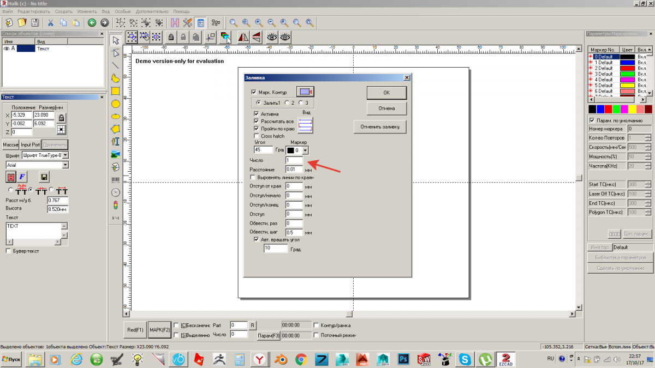Open the Файл menu
Viewport: 655px width, 368px height.
tap(8, 11)
